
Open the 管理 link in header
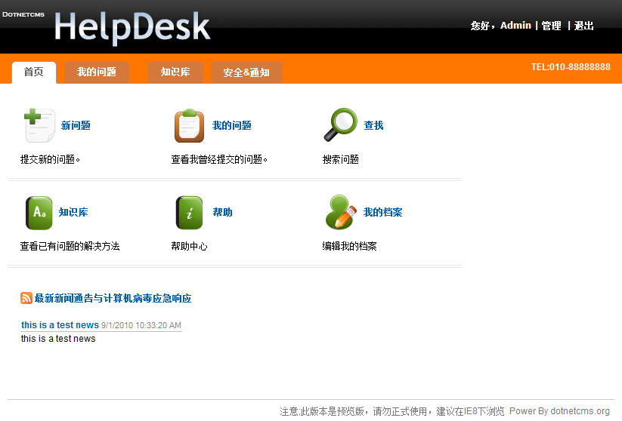[x=551, y=26]
